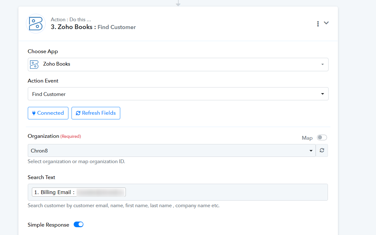Click the refresh icon beside the Organization field

tap(322, 151)
